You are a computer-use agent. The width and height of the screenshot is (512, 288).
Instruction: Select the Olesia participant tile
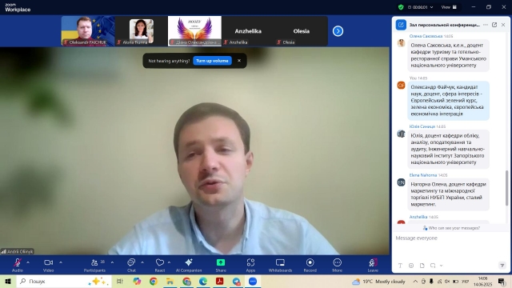pyautogui.click(x=301, y=31)
